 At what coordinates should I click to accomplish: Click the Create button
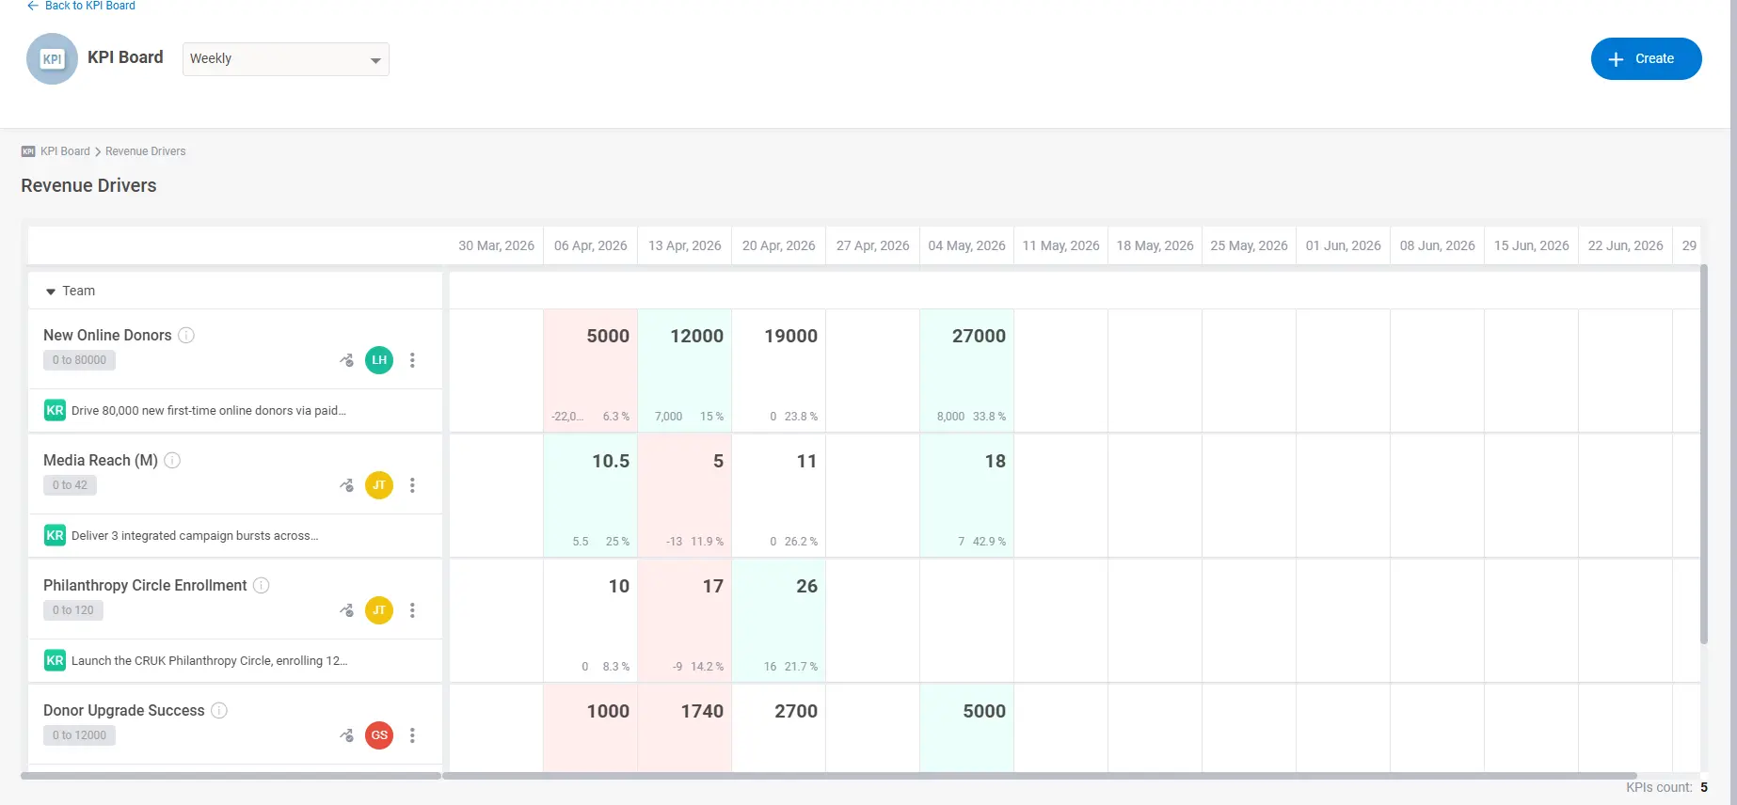[x=1646, y=58]
